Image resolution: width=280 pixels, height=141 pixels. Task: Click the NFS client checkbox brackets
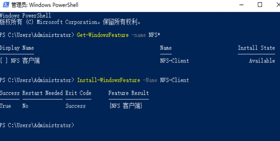click(4, 61)
